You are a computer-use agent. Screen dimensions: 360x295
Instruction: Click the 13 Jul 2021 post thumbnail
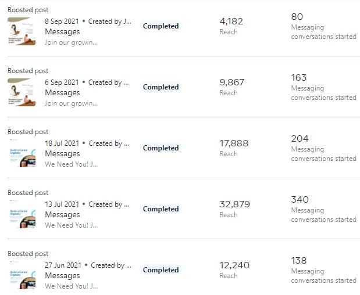pos(22,214)
